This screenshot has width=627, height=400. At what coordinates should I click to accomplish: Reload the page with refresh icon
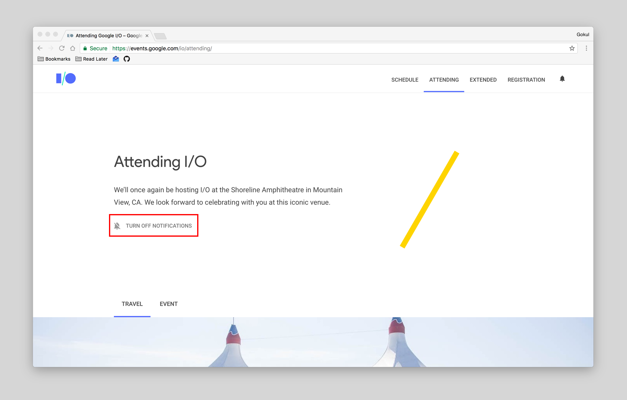pos(62,48)
